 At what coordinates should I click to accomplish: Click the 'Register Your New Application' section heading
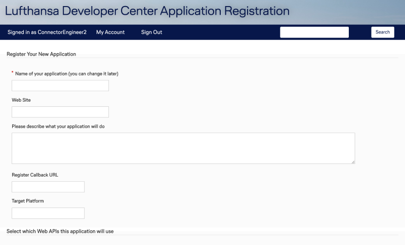pos(41,54)
